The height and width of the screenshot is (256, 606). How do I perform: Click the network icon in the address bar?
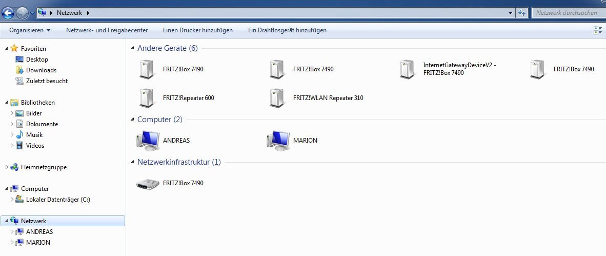[x=43, y=13]
